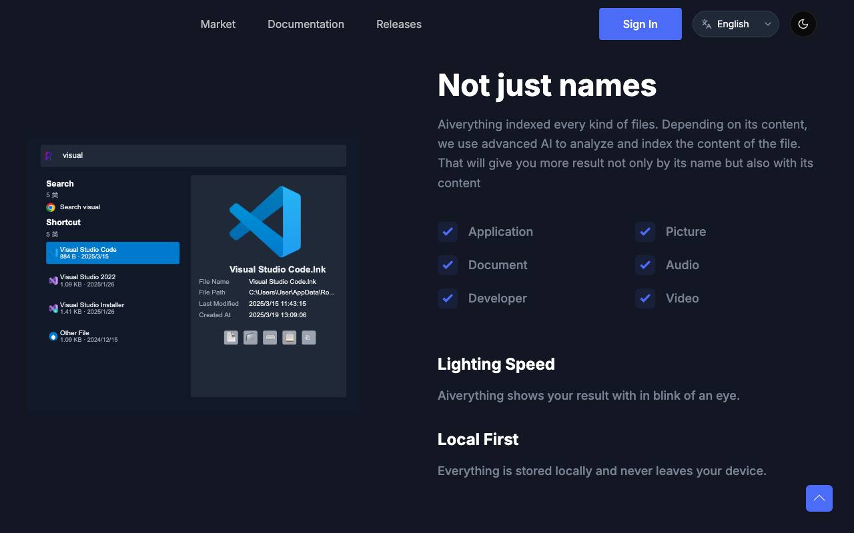
Task: Click the Visual Studio 2022 purple icon
Action: (x=53, y=280)
